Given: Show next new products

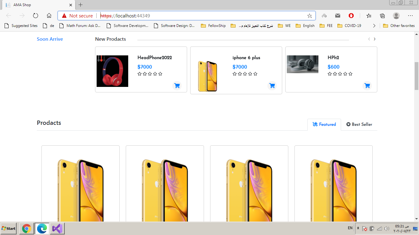Looking at the screenshot, I should (375, 39).
